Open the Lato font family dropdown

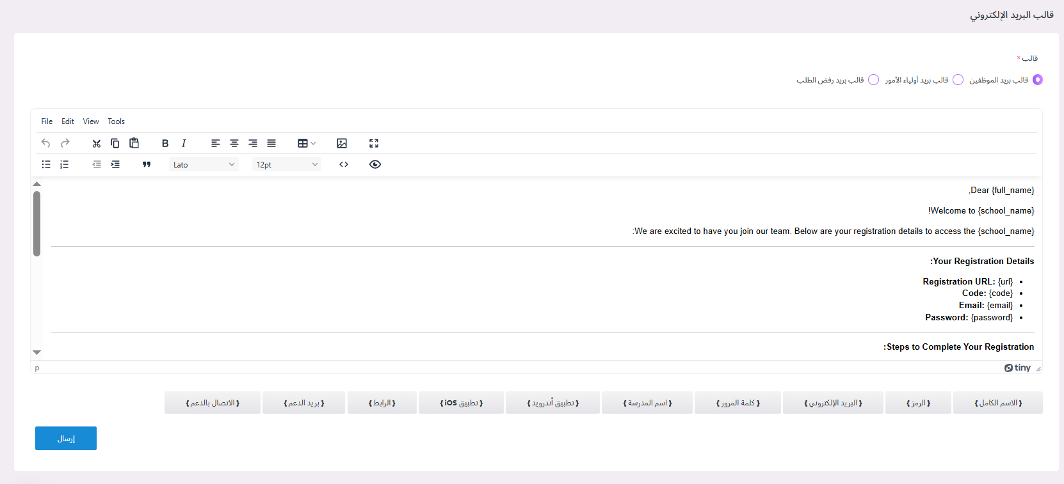(204, 164)
